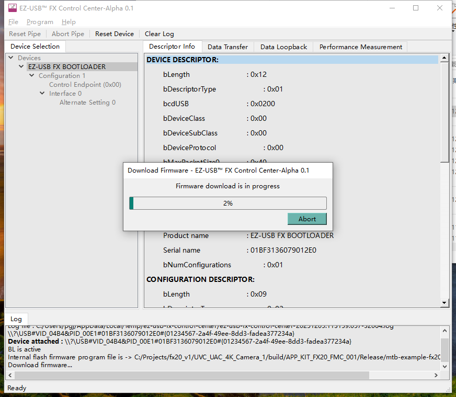The height and width of the screenshot is (397, 456).
Task: Switch to the Data Transfer tab
Action: tap(227, 47)
